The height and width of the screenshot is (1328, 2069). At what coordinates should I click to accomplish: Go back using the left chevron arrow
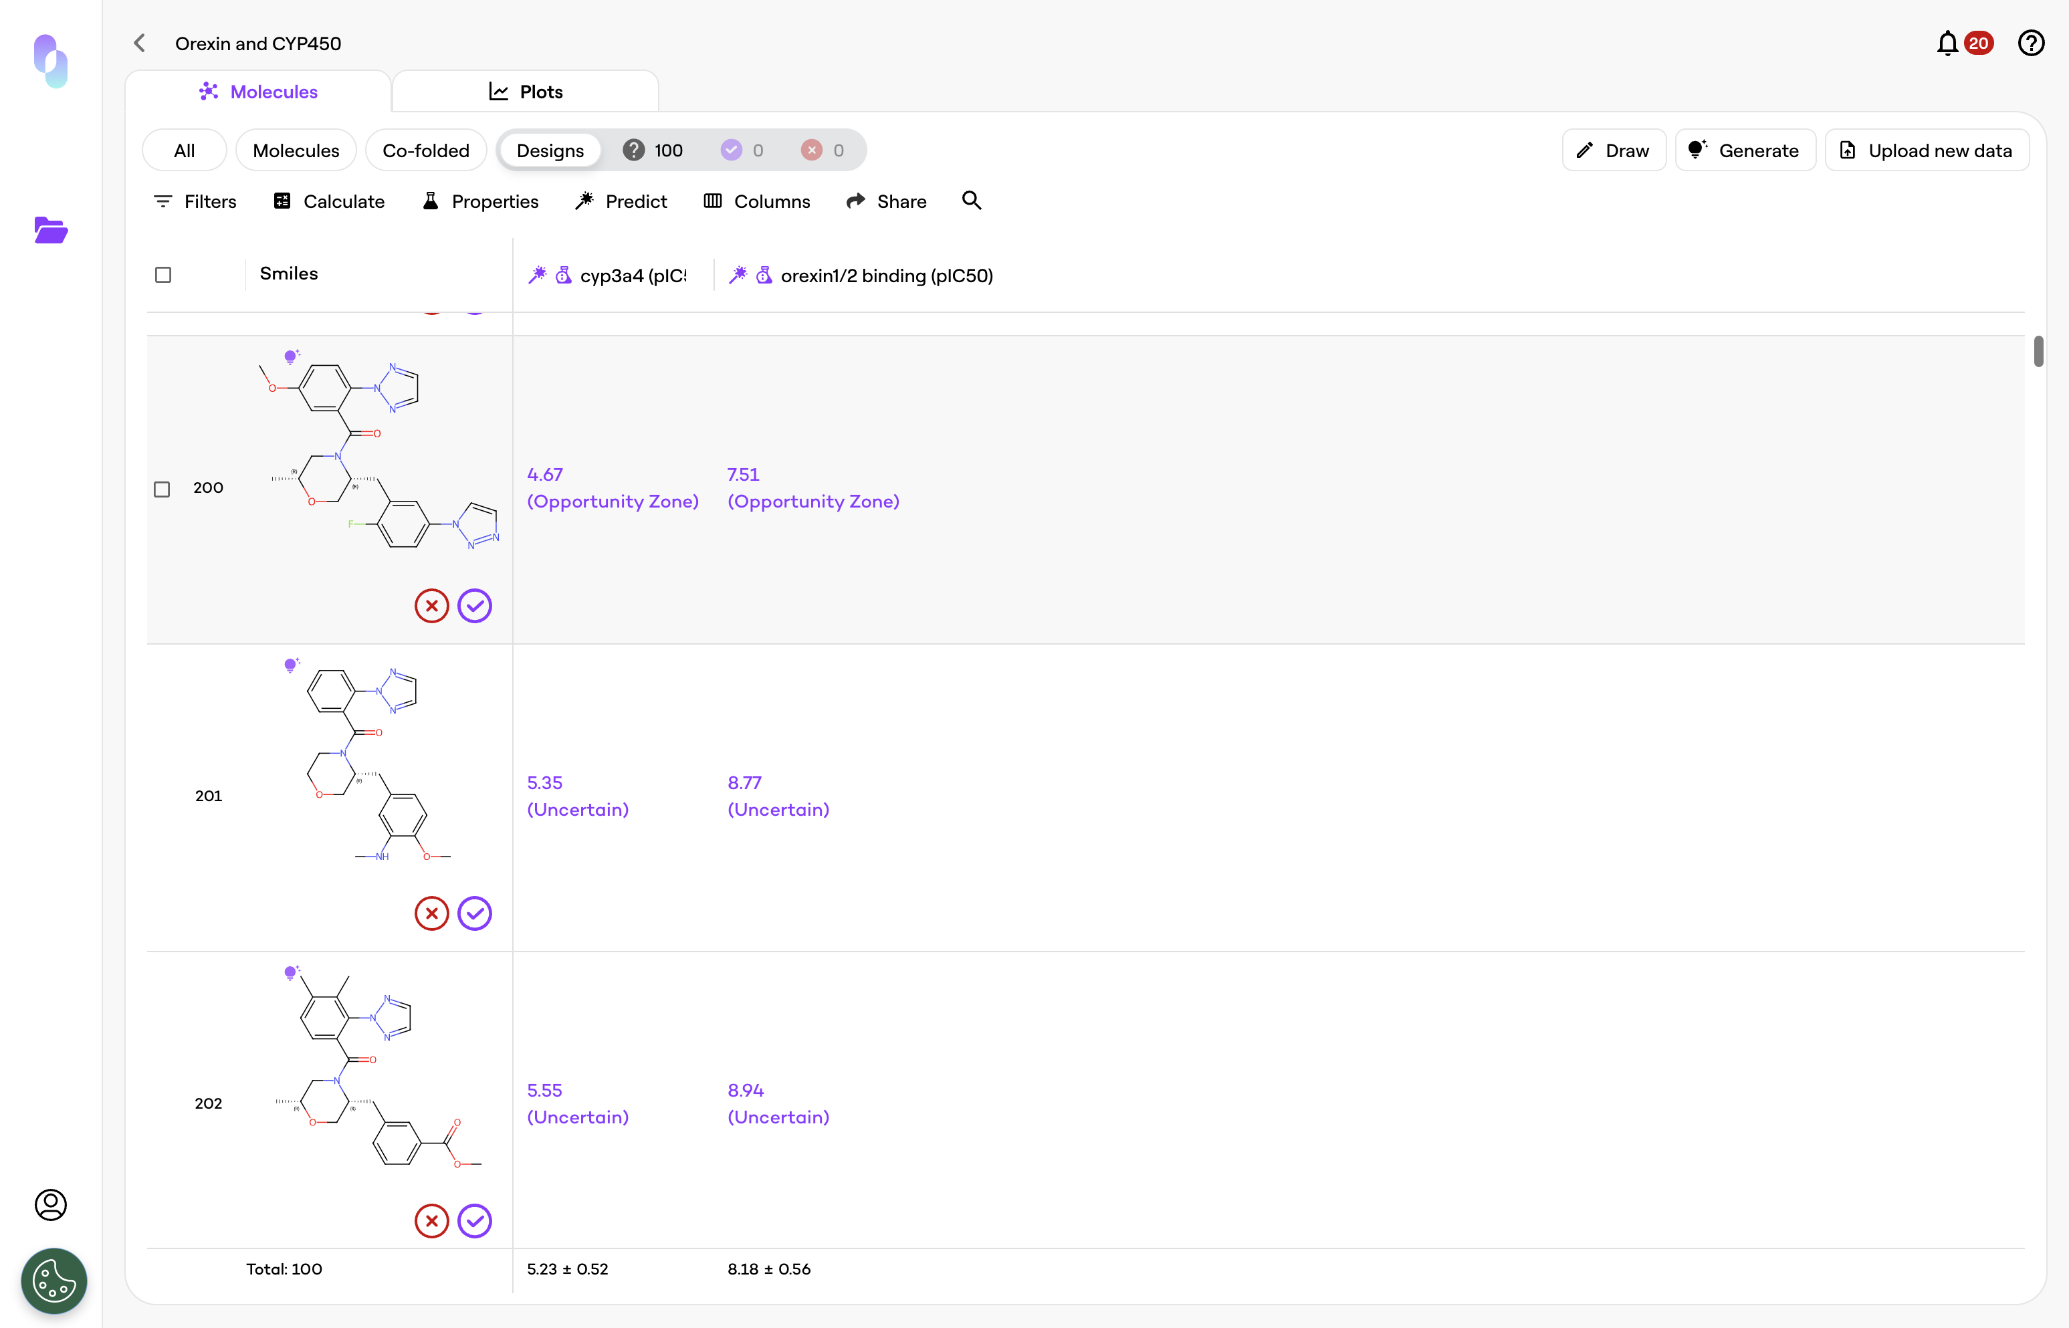[x=140, y=43]
